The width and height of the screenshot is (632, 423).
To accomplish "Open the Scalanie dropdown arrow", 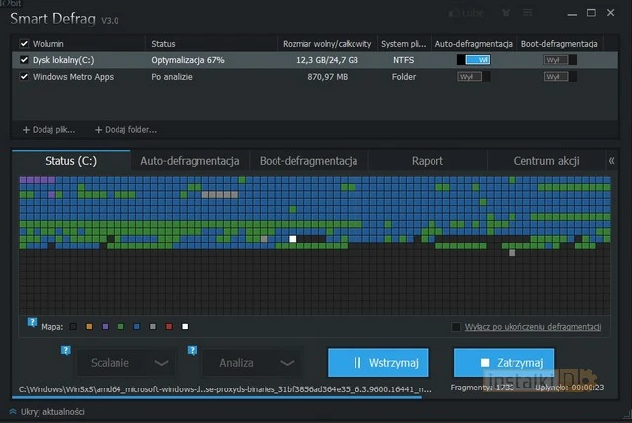I will pos(161,363).
